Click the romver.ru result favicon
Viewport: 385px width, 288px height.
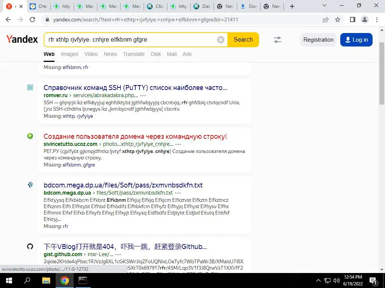pyautogui.click(x=30, y=87)
